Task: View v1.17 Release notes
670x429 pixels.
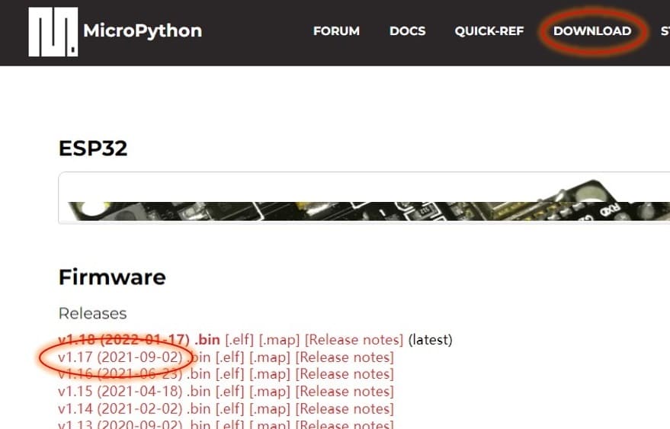Action: [345, 357]
